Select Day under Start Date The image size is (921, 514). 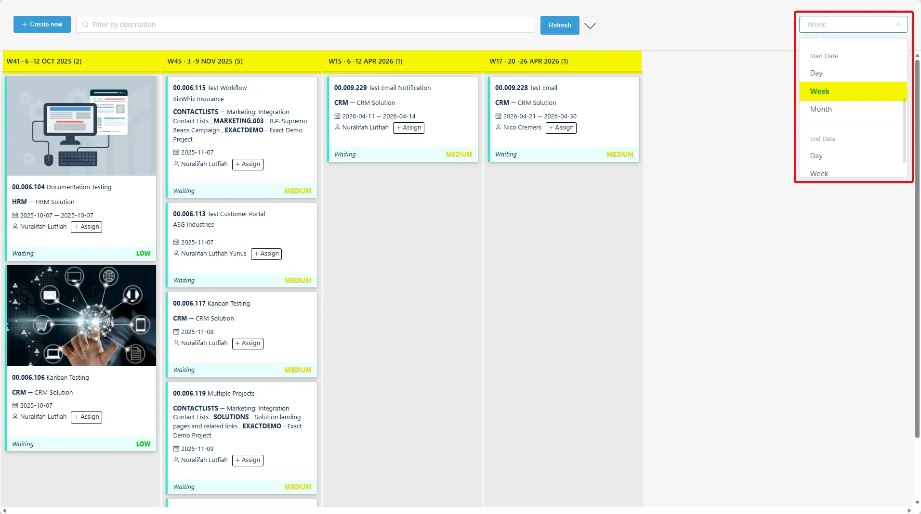coord(853,73)
